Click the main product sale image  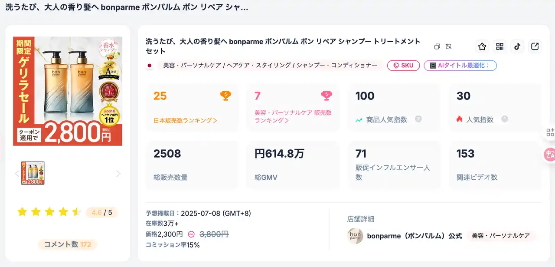(x=68, y=91)
